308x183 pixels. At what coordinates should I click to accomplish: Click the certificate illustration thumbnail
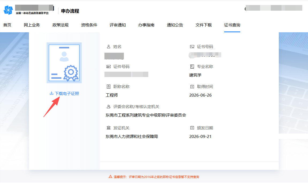coord(64,63)
